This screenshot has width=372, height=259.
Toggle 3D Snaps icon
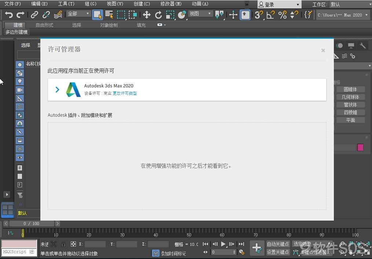259,15
